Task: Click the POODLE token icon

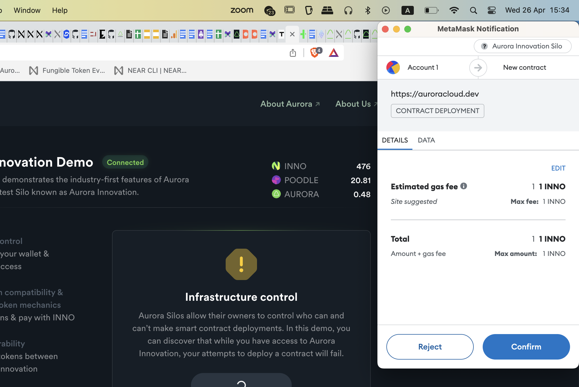Action: (276, 180)
